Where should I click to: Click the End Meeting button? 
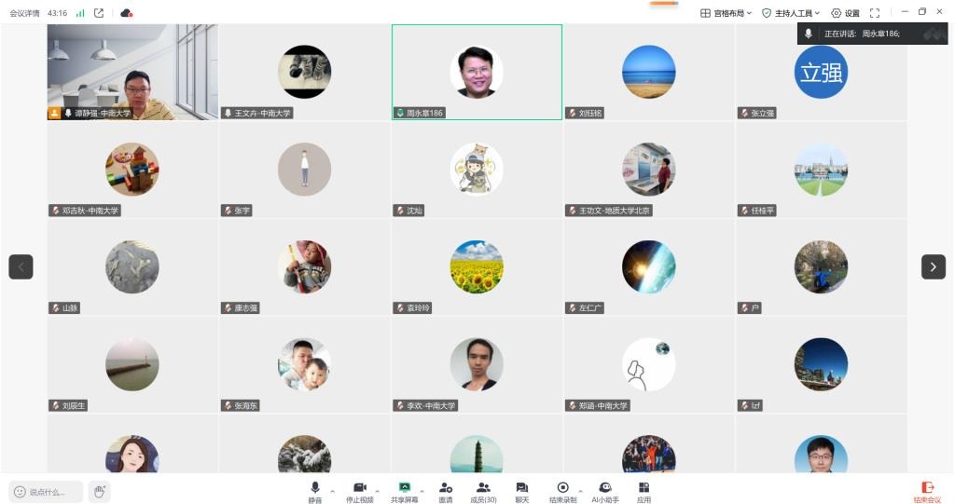(927, 491)
